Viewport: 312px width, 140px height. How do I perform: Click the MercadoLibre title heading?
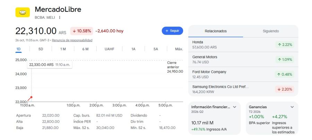click(x=58, y=9)
